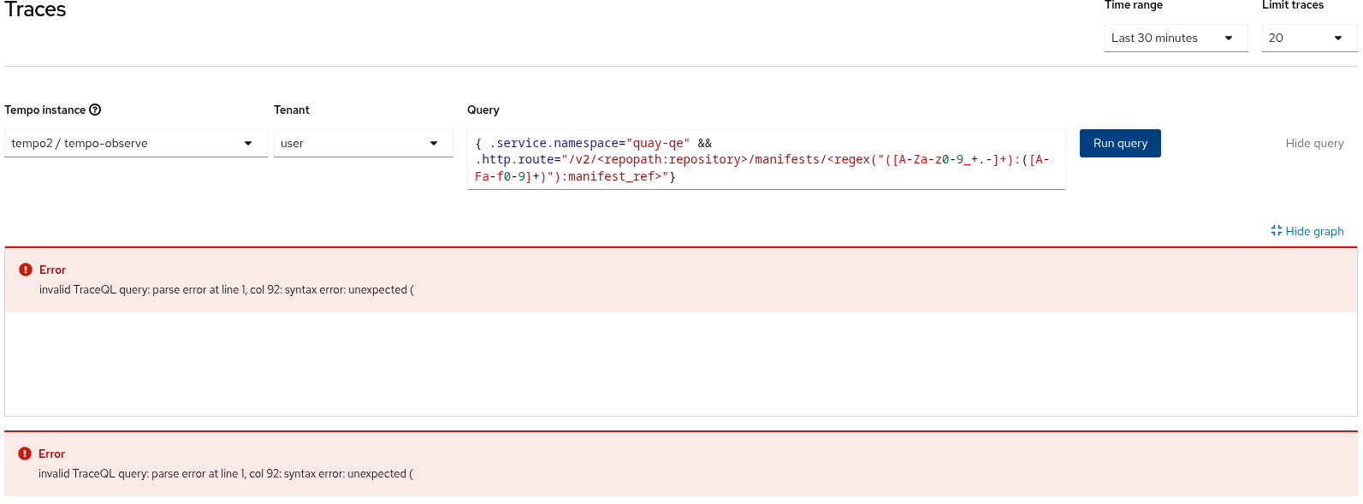Open the Time range dropdown
1363x504 pixels.
[x=1175, y=39]
